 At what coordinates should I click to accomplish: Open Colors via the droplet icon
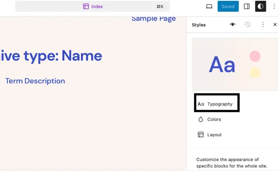click(x=201, y=119)
